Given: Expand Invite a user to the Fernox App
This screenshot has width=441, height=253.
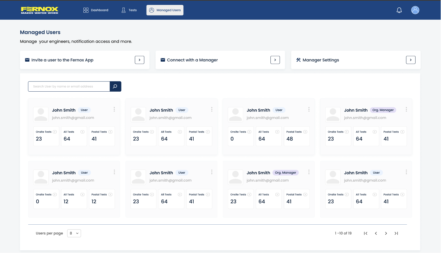Looking at the screenshot, I should (x=139, y=60).
